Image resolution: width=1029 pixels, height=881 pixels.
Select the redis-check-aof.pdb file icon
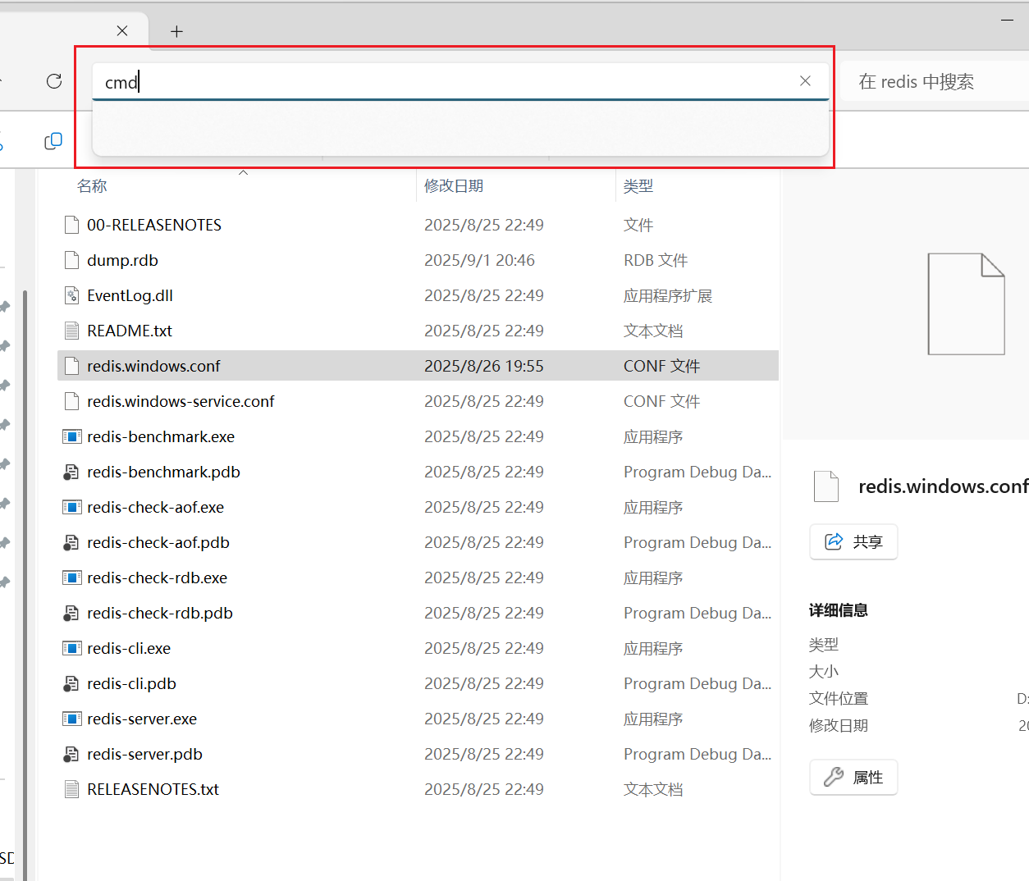point(72,542)
